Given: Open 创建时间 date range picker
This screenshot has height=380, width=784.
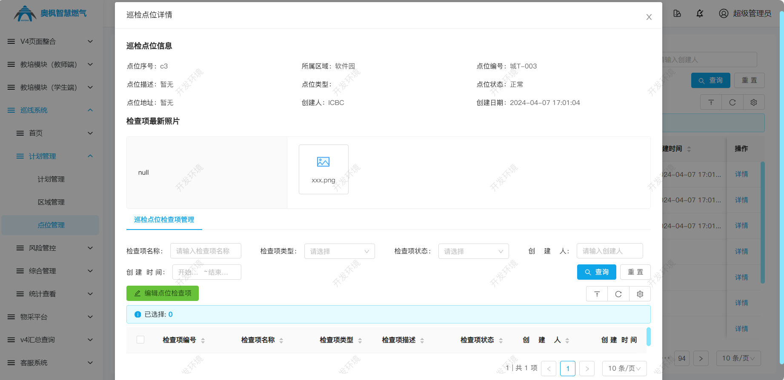Looking at the screenshot, I should [206, 272].
